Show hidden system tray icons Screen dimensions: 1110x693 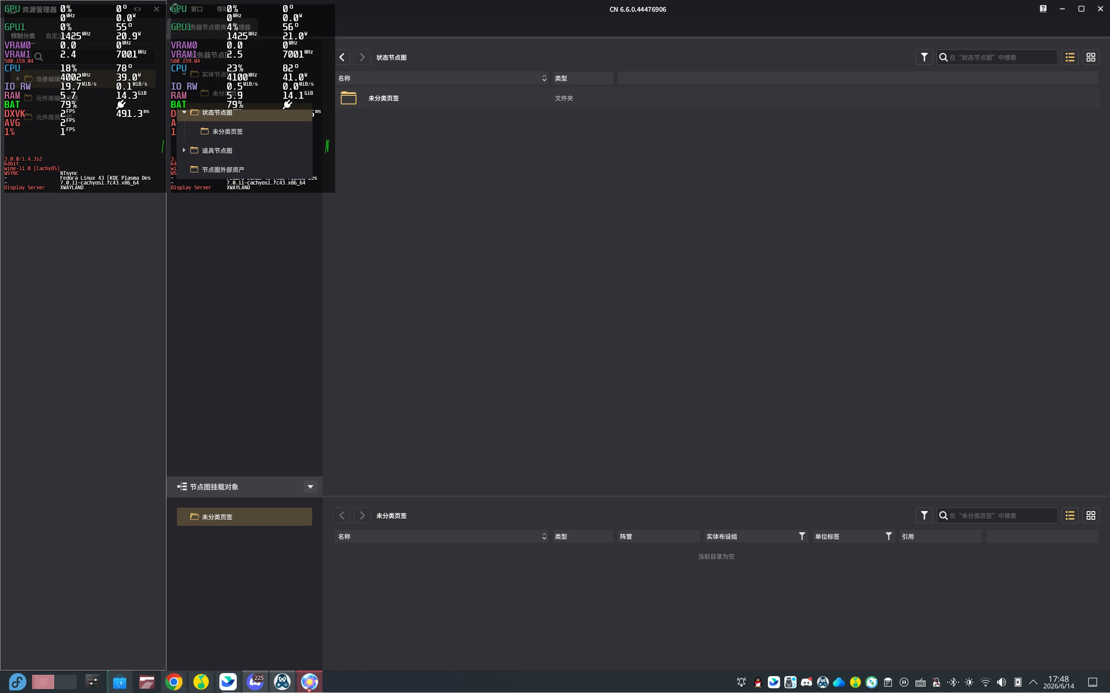(1033, 683)
